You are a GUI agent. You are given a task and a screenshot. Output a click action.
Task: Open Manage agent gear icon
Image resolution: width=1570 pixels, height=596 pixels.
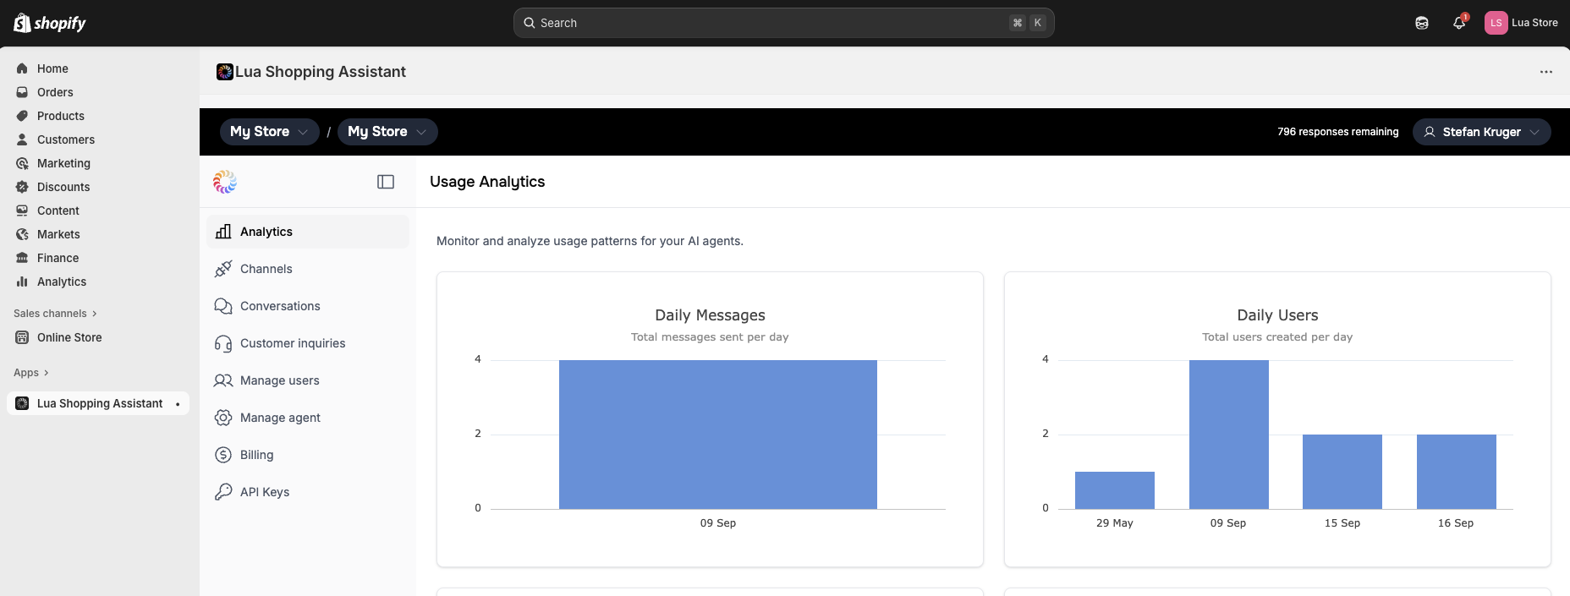coord(223,417)
